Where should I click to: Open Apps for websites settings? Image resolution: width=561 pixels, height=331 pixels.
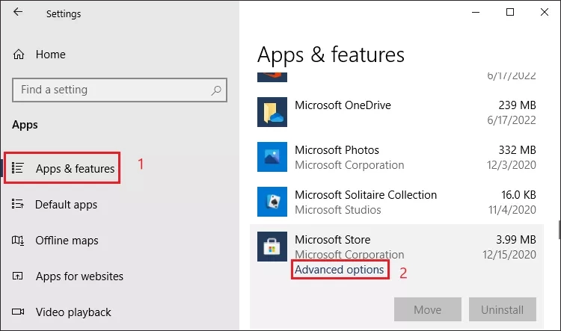coord(79,276)
